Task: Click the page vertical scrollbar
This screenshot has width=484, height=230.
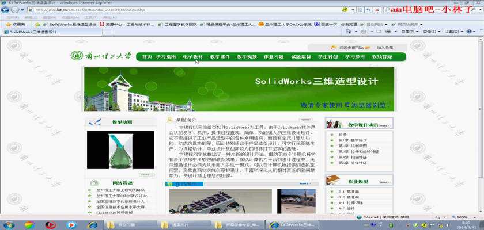Action: 481,125
